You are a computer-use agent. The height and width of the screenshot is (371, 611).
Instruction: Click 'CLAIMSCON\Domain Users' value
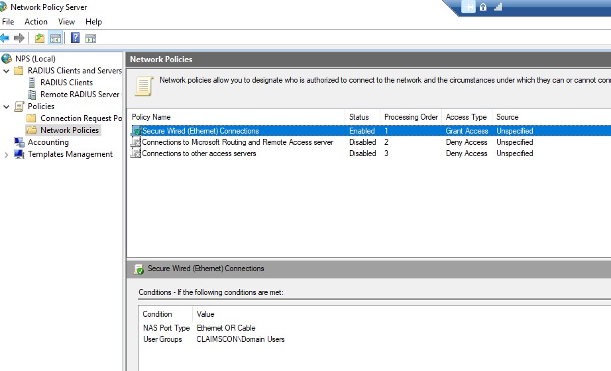point(241,339)
